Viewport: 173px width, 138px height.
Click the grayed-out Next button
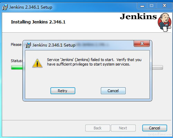[123, 128]
